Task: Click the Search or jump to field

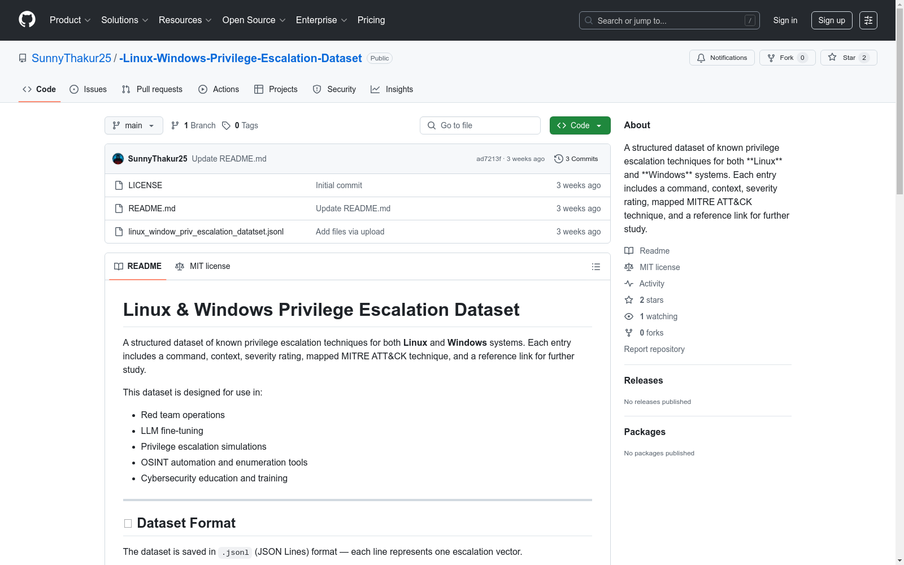Action: pos(670,20)
